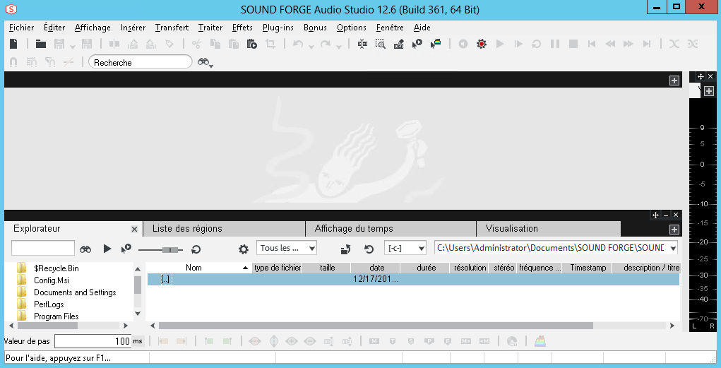Open the Affichage menu
This screenshot has height=368, width=721.
click(x=93, y=28)
